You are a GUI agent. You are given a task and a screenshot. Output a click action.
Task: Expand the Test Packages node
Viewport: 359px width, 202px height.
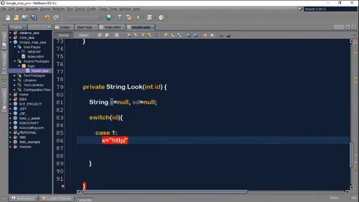coord(15,76)
